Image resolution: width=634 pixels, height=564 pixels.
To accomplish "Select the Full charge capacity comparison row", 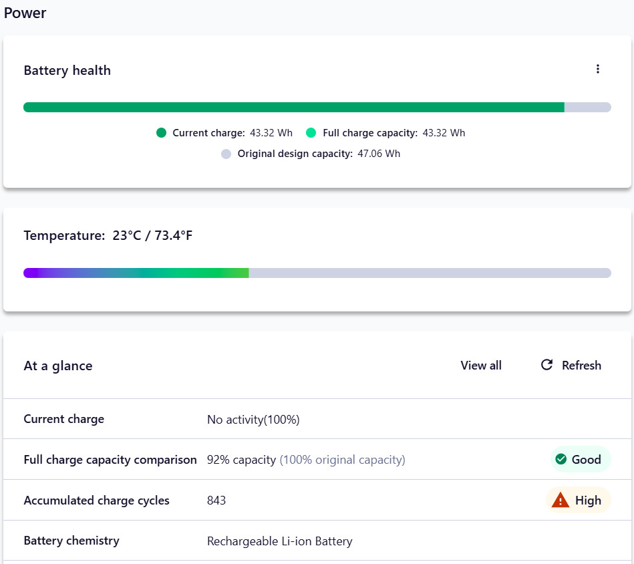I will click(x=317, y=459).
